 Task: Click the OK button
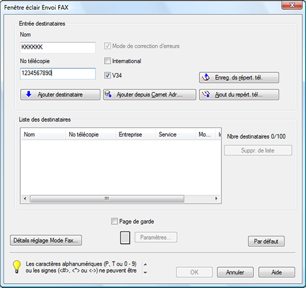194,272
